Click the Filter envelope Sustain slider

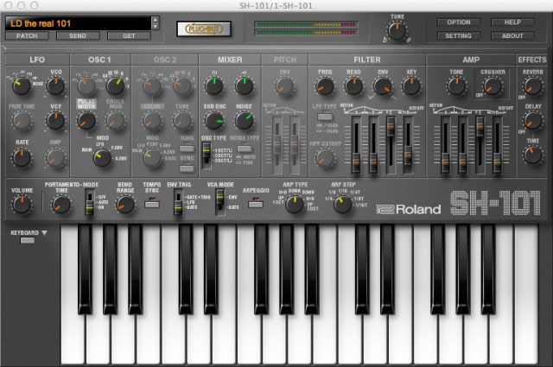pyautogui.click(x=391, y=144)
